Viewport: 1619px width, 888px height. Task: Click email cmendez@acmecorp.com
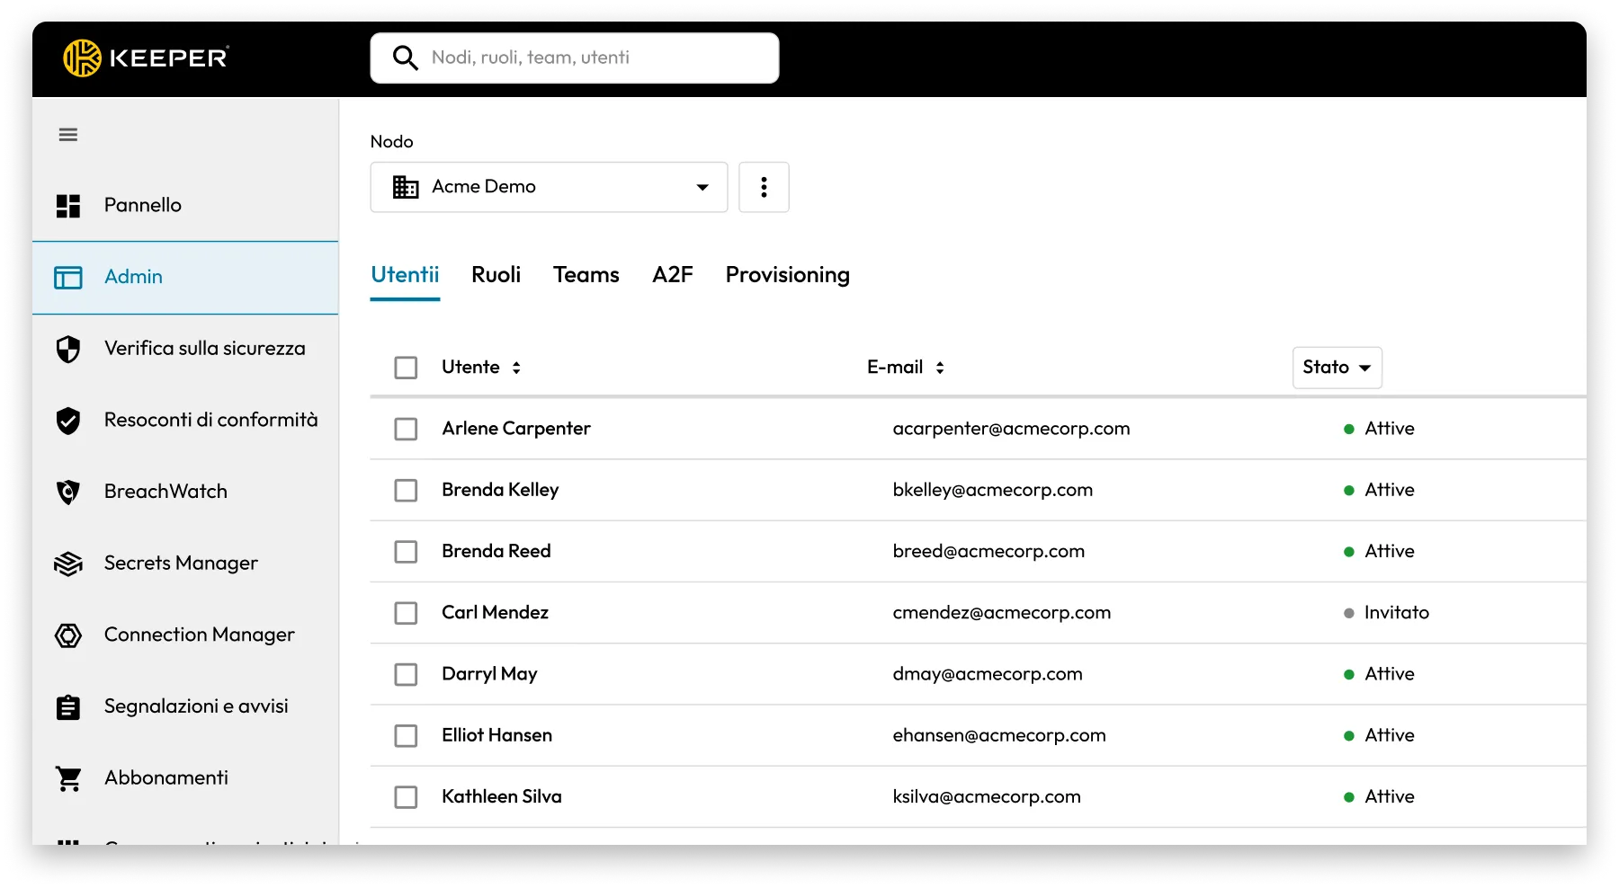(x=1002, y=613)
